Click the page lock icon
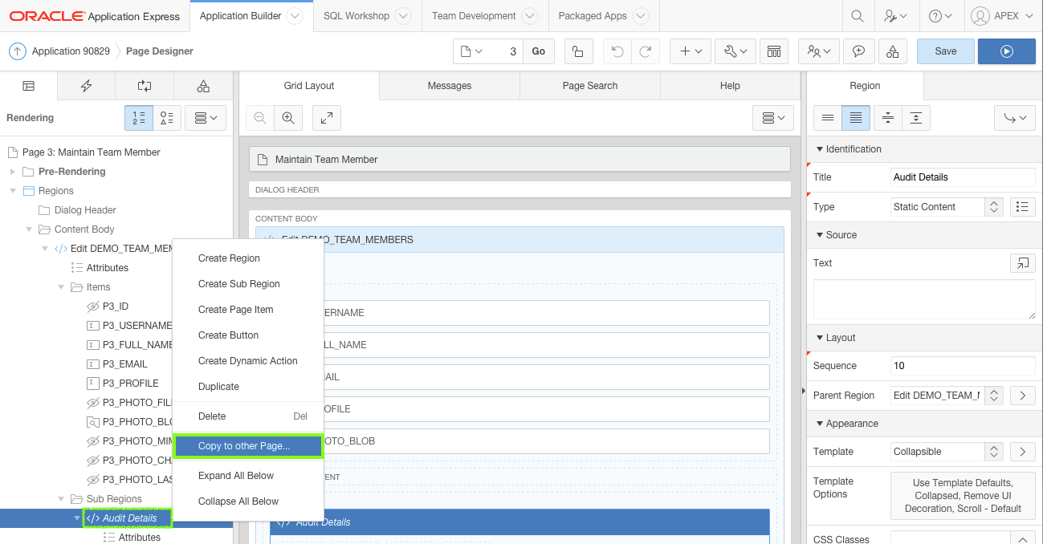This screenshot has height=544, width=1043. click(578, 51)
